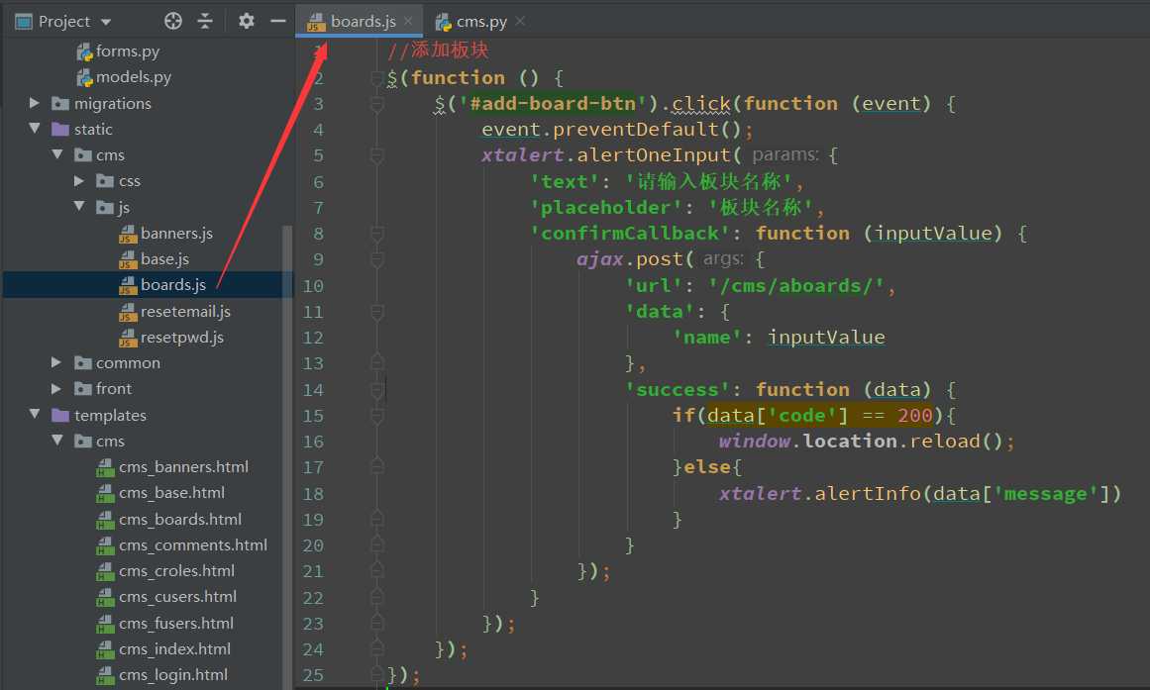
Task: Open cms_fusers.html
Action: [176, 624]
